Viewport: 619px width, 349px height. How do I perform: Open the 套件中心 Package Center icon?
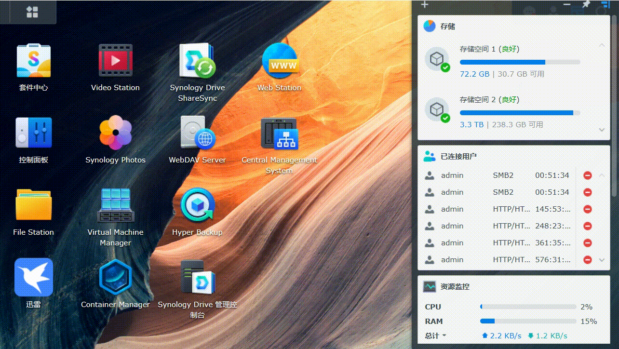point(33,61)
